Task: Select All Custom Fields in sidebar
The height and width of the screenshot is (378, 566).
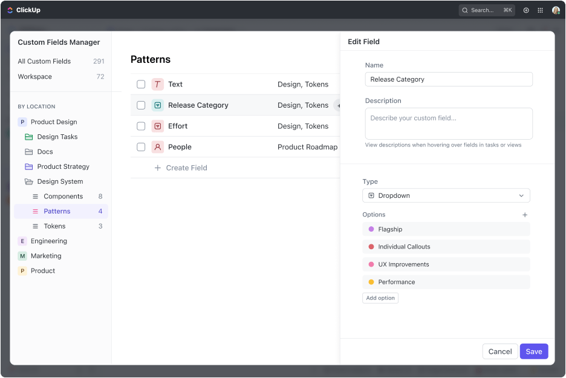Action: point(44,61)
